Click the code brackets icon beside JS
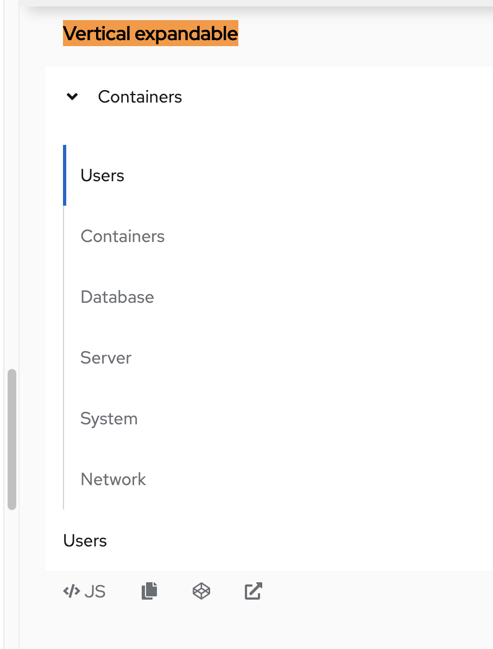The width and height of the screenshot is (493, 649). [x=72, y=591]
